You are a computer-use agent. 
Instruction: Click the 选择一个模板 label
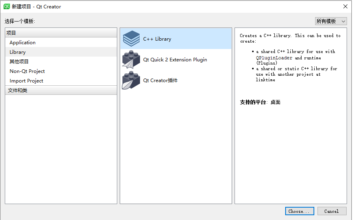point(20,21)
